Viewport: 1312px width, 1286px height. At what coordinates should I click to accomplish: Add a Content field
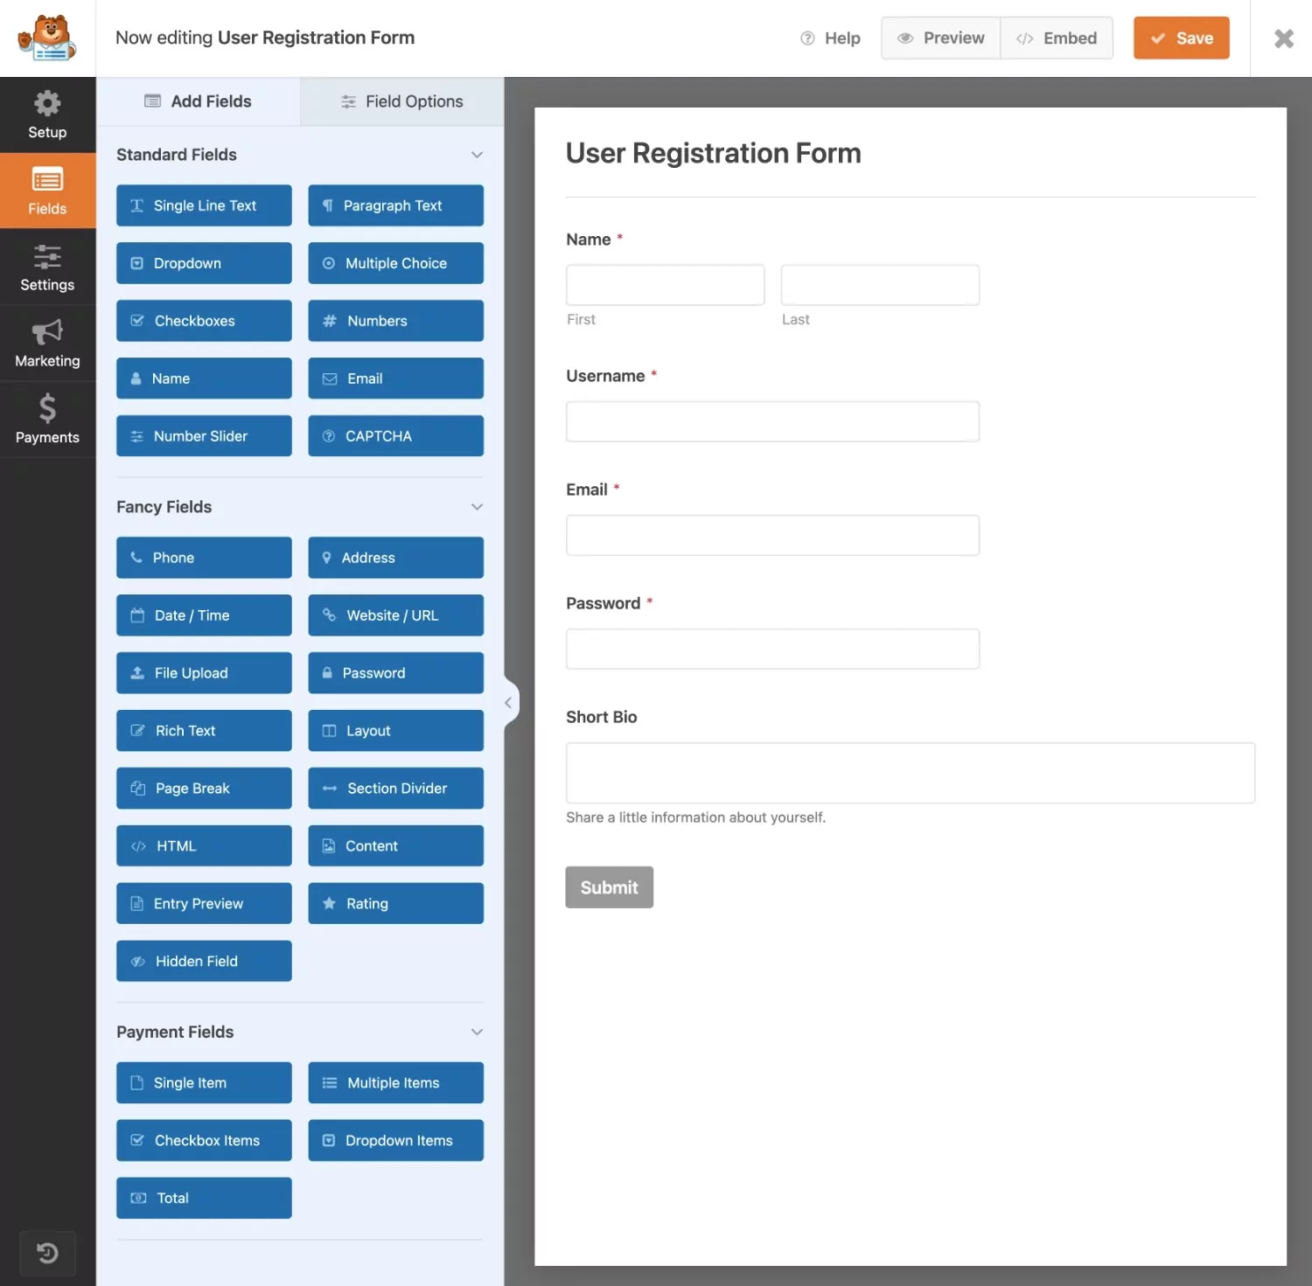coord(396,846)
